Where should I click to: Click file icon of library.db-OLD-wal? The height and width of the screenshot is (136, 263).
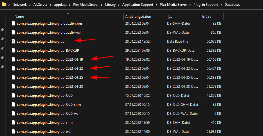click(x=13, y=114)
